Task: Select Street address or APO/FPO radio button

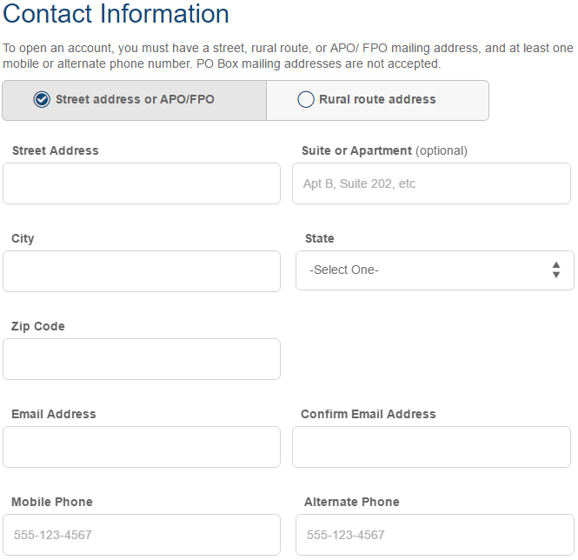Action: click(42, 99)
